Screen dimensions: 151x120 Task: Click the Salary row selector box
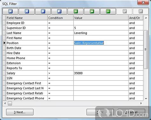click(4, 73)
